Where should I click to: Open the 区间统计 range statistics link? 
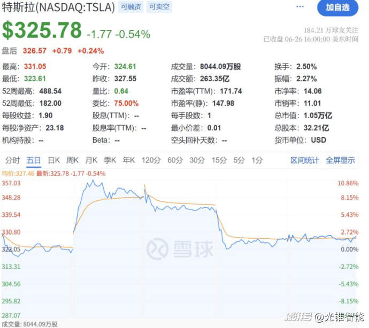(x=304, y=160)
